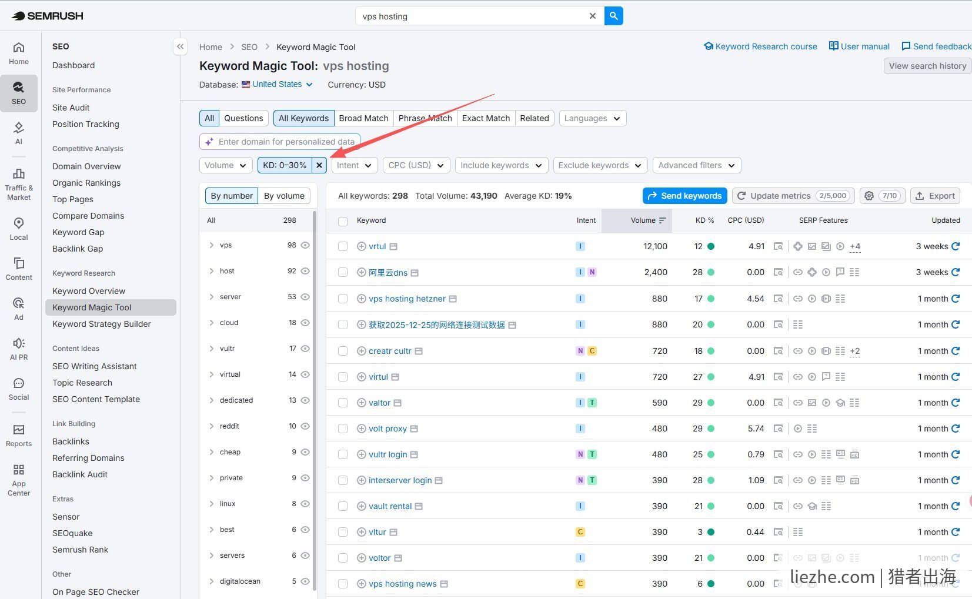
Task: Open Keyword Overview in sidebar
Action: (x=89, y=291)
